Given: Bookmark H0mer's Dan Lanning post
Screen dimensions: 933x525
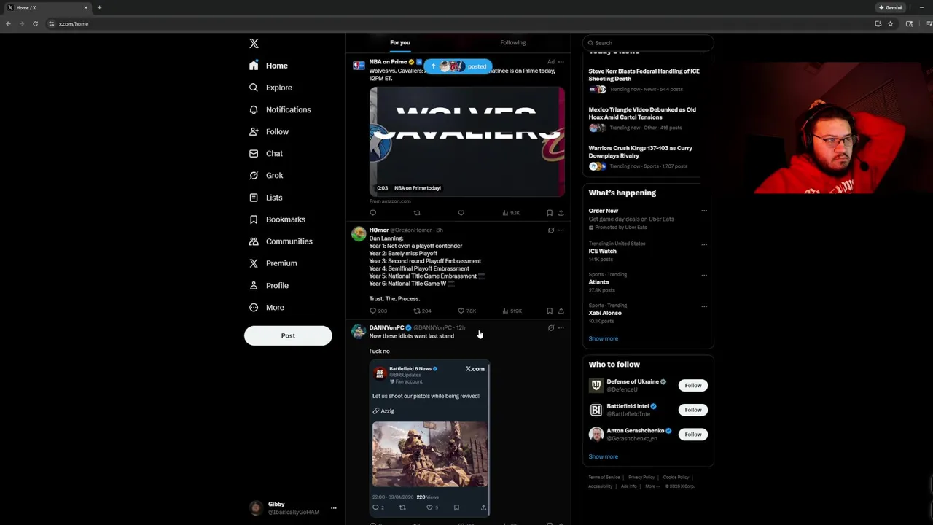Looking at the screenshot, I should pyautogui.click(x=550, y=311).
